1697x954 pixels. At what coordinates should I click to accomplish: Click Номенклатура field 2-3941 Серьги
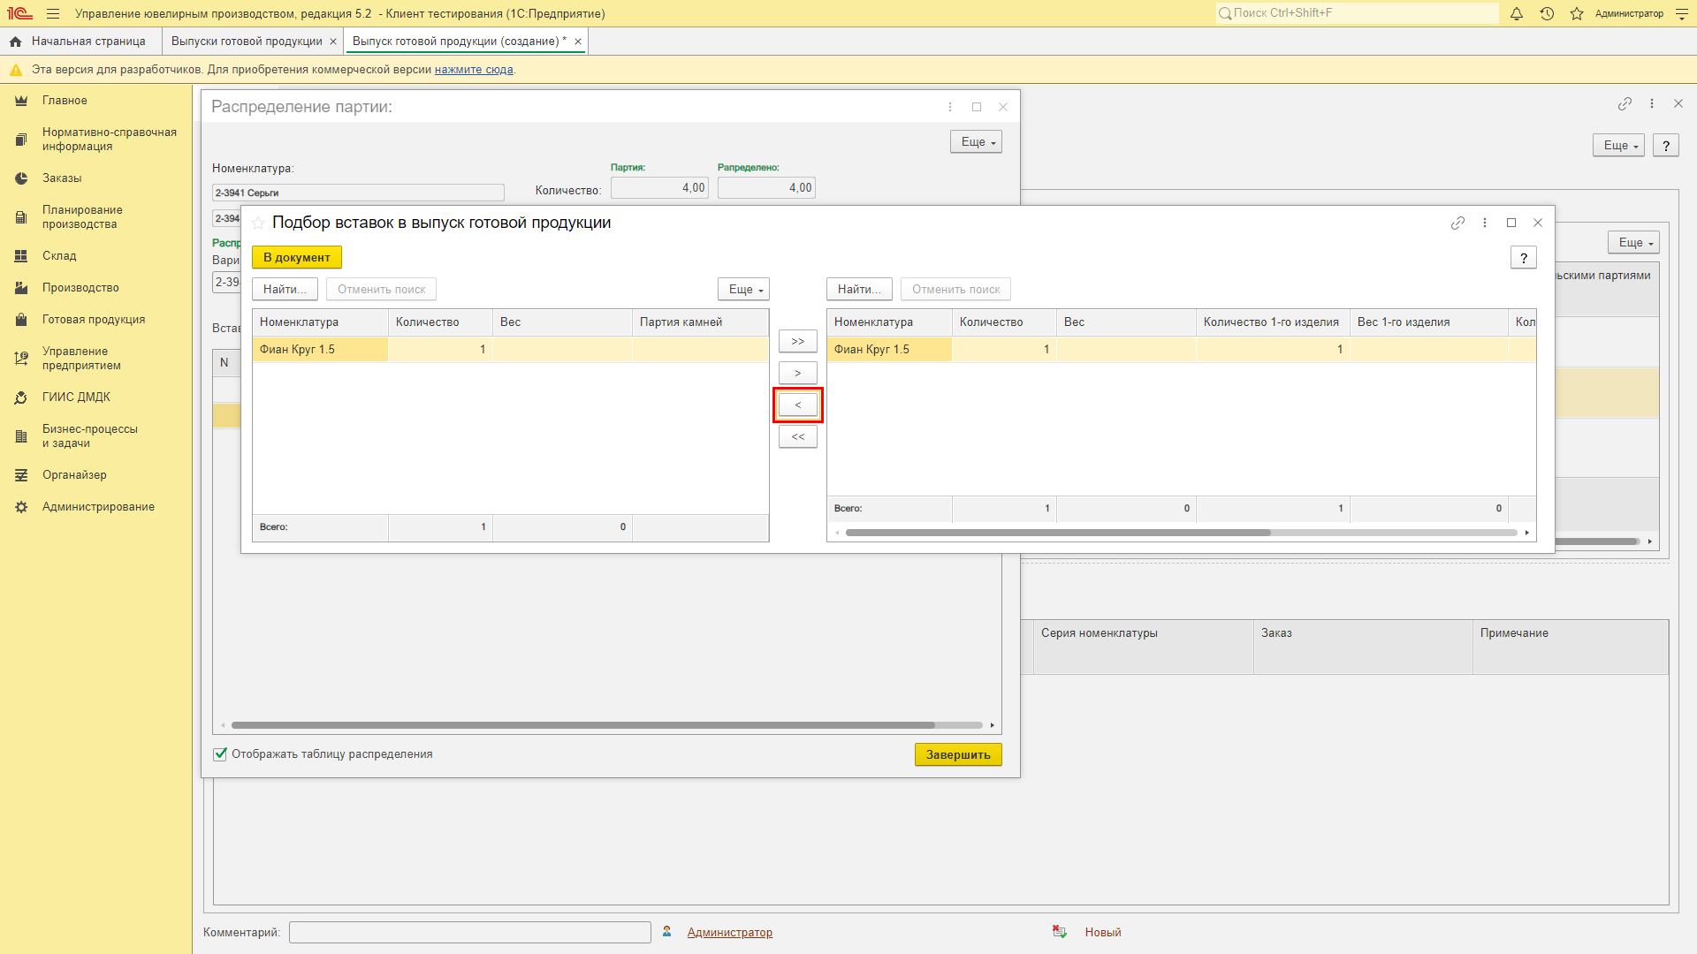(x=358, y=193)
